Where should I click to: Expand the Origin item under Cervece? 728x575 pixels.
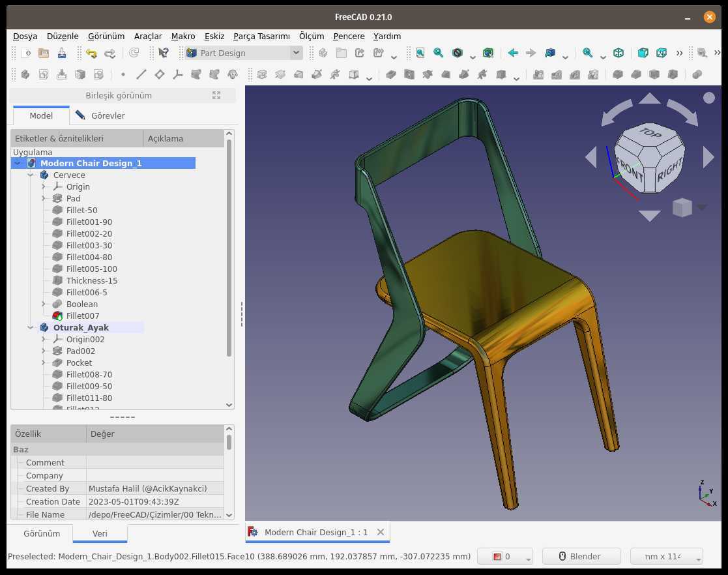(43, 186)
